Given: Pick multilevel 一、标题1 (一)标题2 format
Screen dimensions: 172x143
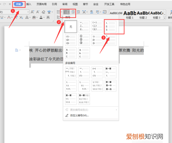Looking at the screenshot, I should (x=71, y=73).
